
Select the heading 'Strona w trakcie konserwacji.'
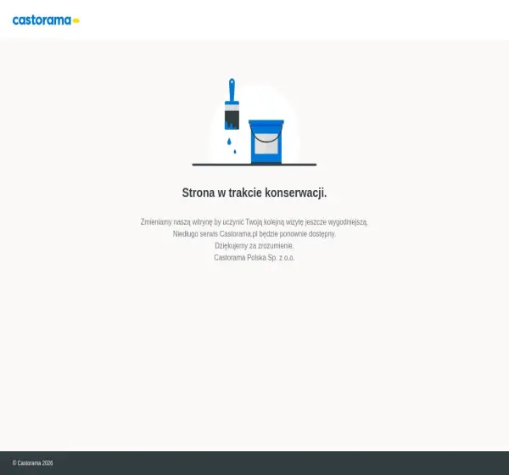pos(255,193)
